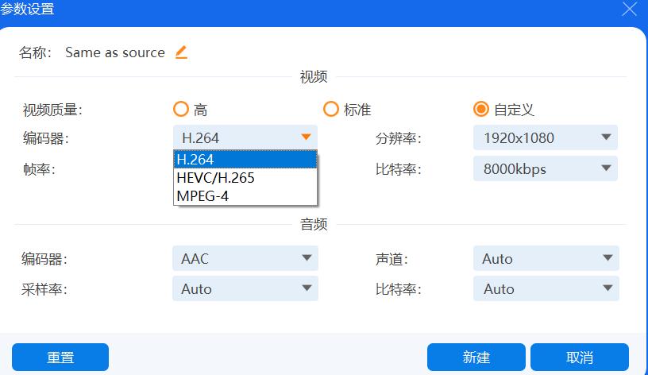Collapse the video encoder H.264 combo box
Image resolution: width=648 pixels, height=375 pixels.
coord(245,137)
